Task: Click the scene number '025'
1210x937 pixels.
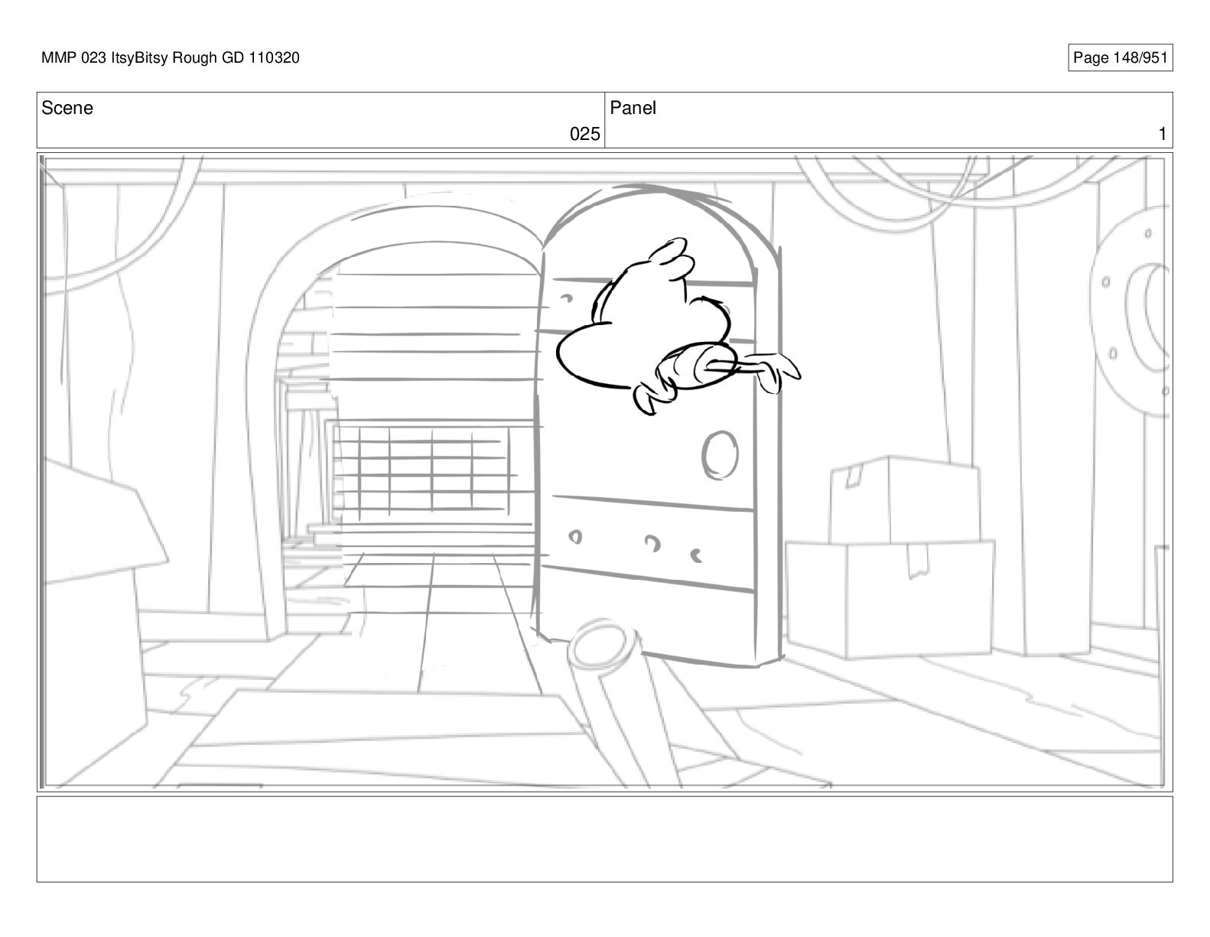Action: [585, 135]
